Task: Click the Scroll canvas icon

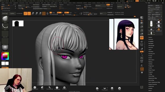Action: coord(142,23)
